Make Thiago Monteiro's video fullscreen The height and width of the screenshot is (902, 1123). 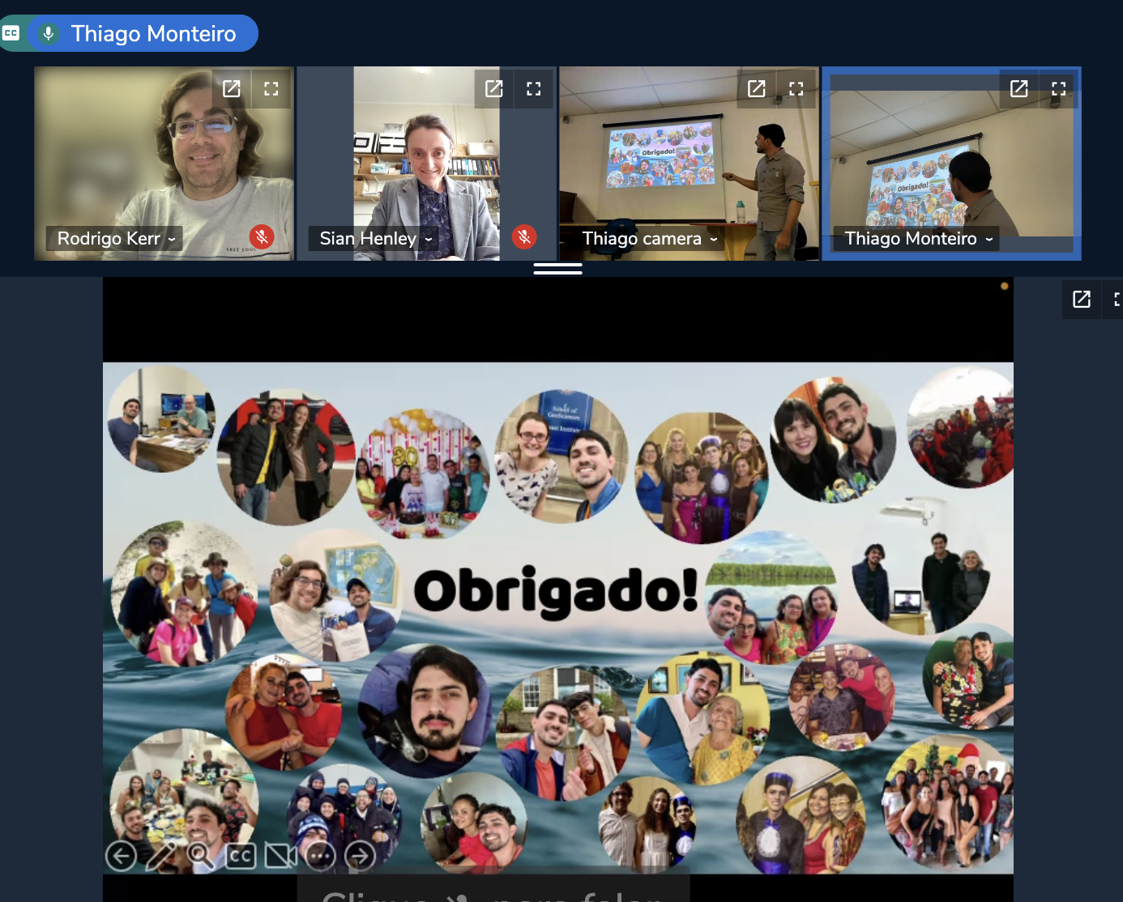(x=1059, y=88)
